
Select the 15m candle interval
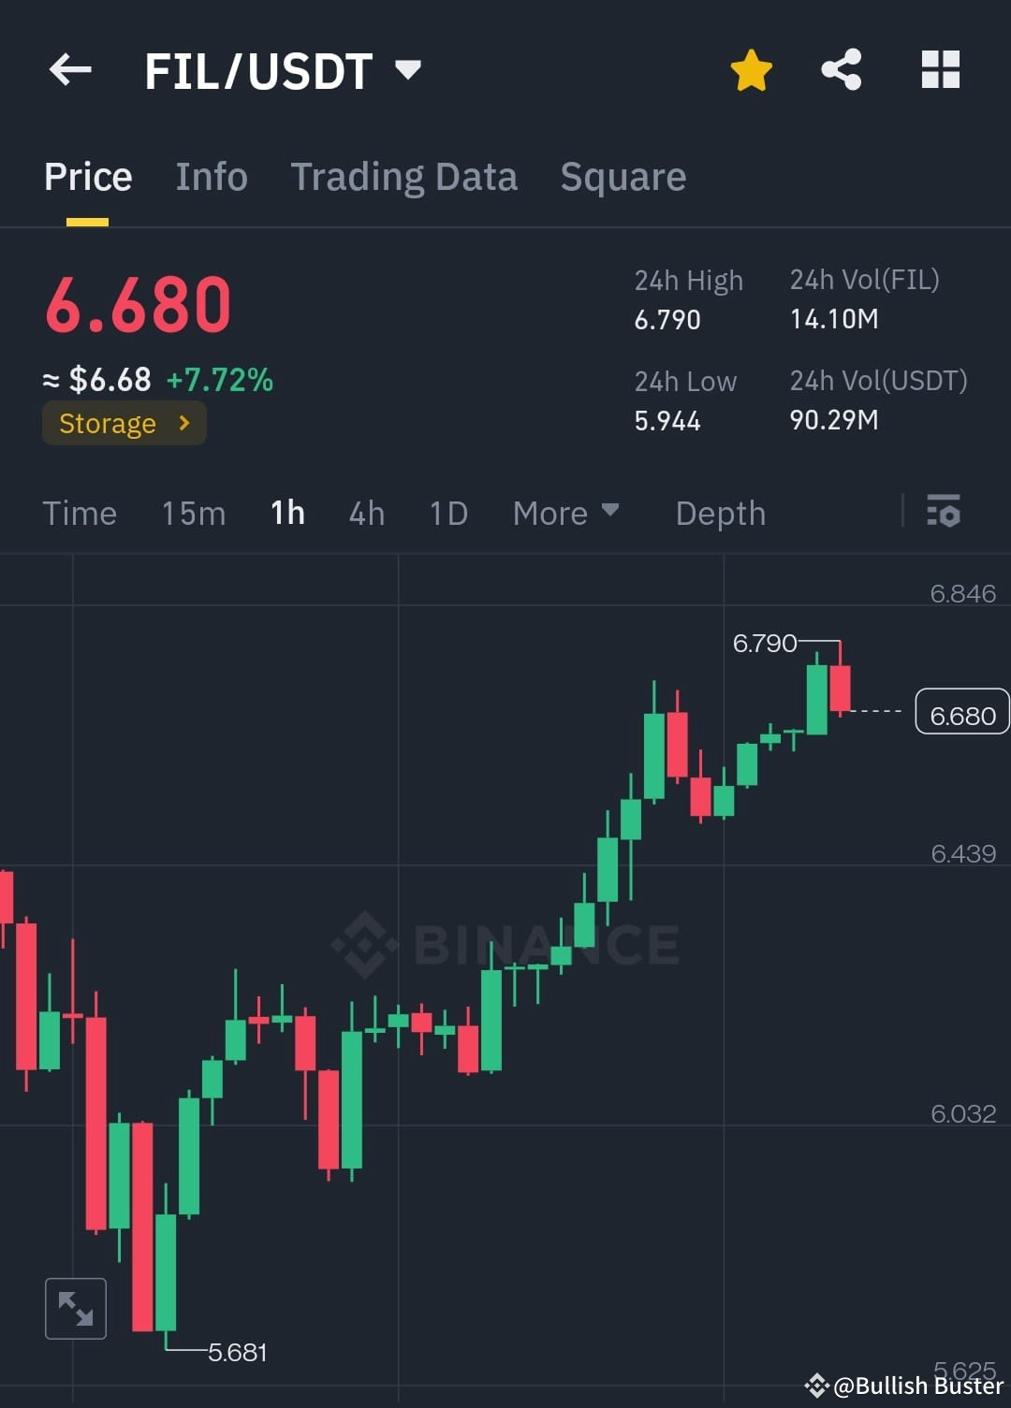(x=193, y=513)
